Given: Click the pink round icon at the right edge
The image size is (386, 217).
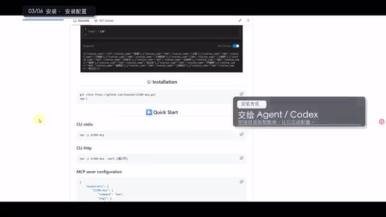Looking at the screenshot, I should click(x=382, y=122).
